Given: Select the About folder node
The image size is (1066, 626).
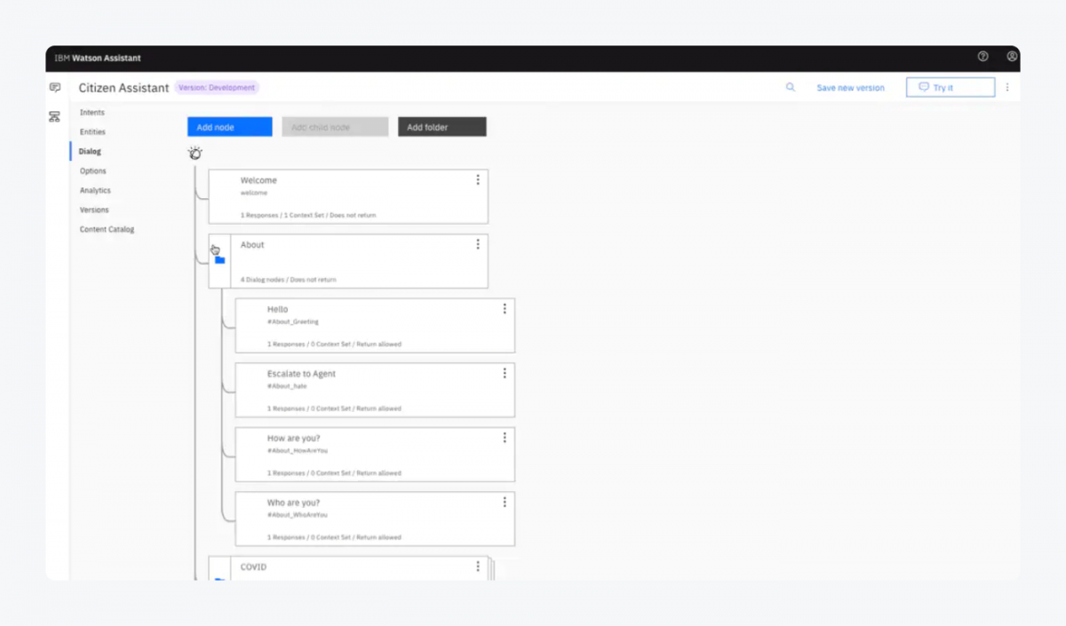Looking at the screenshot, I should [348, 261].
